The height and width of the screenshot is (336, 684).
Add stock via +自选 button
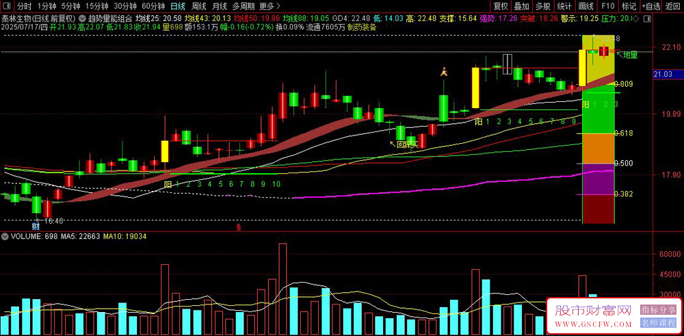coord(651,6)
